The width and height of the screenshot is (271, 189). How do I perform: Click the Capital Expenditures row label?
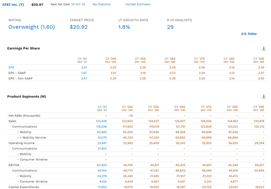tap(24, 187)
